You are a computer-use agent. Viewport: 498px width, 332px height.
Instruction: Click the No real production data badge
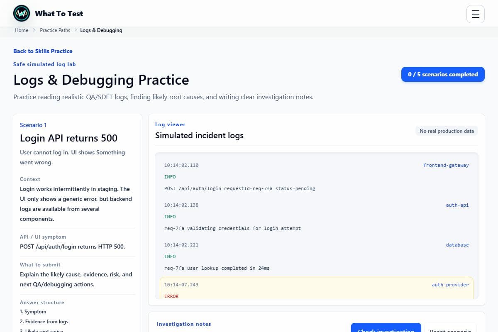point(447,131)
